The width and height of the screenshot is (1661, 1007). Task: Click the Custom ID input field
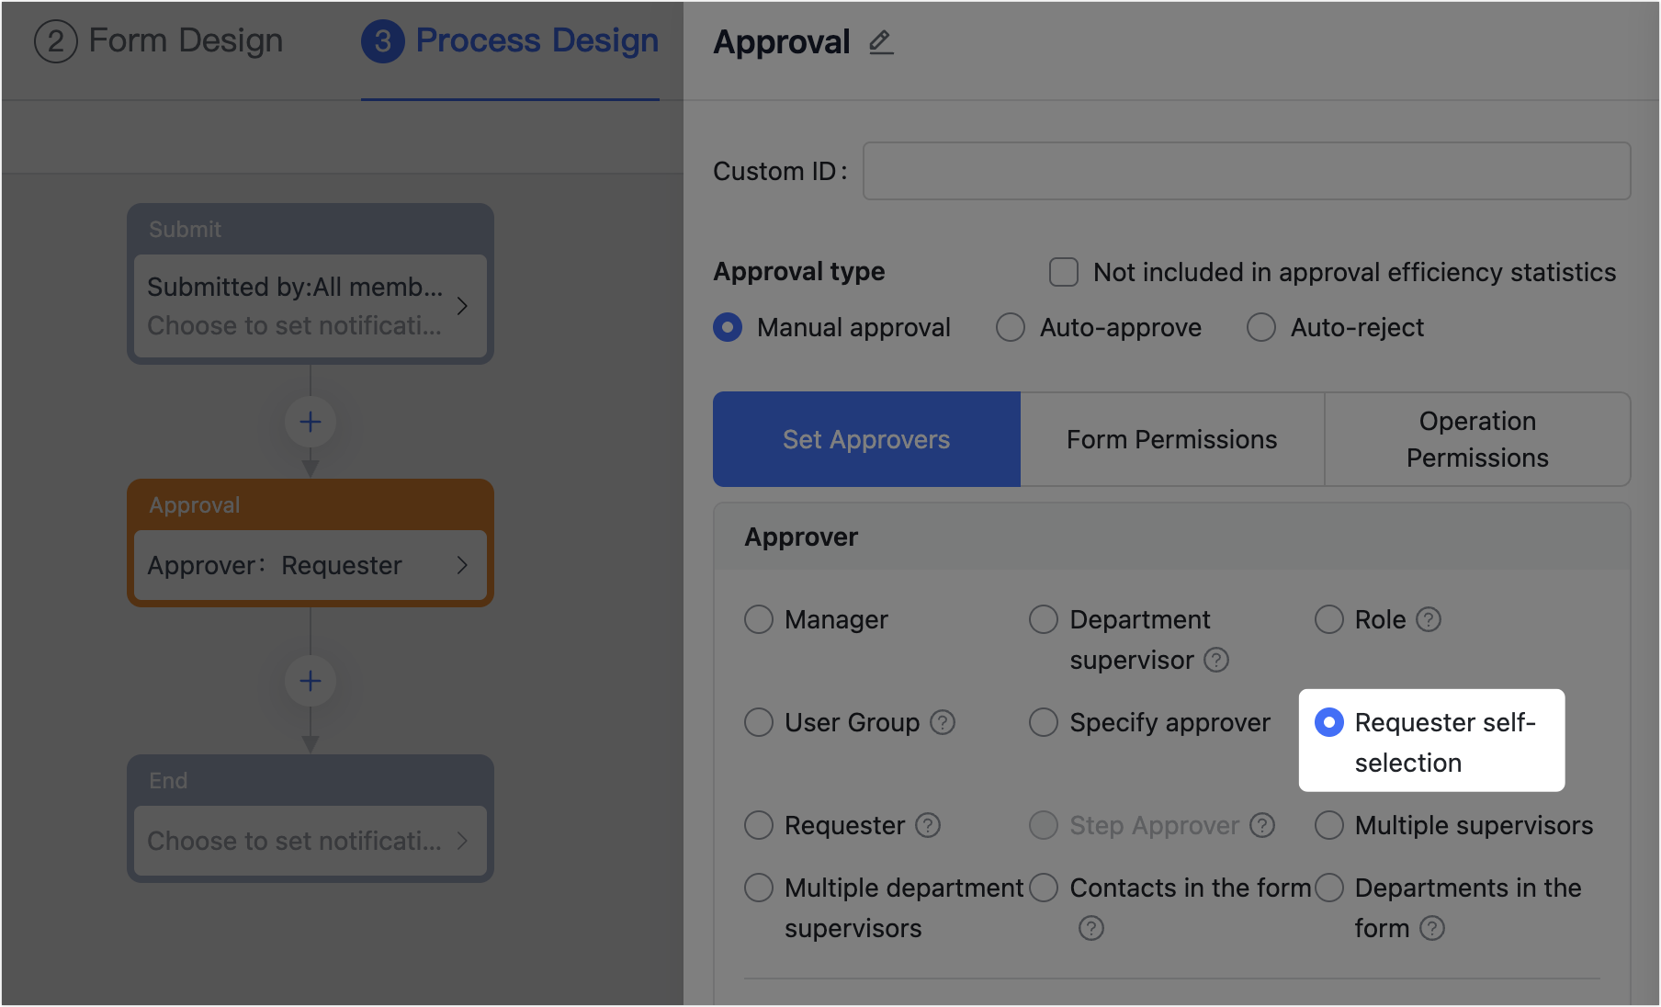click(1247, 172)
